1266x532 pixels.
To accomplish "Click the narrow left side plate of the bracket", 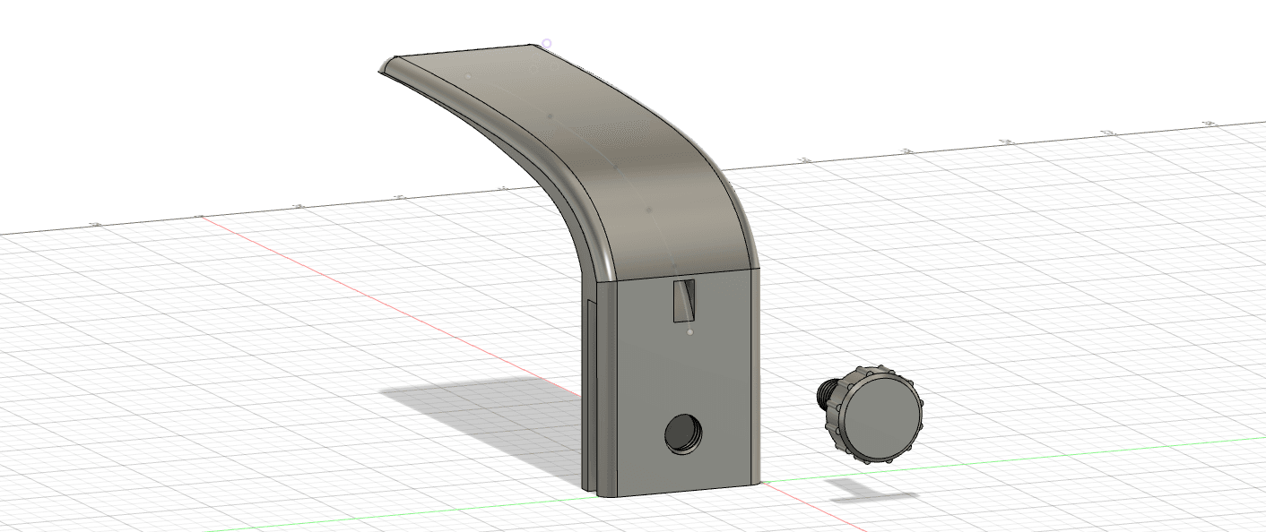I will 589,394.
